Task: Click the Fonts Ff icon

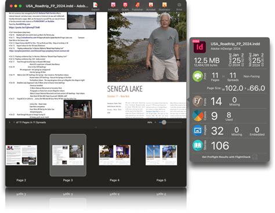Action: 198,101
